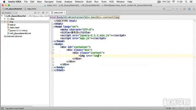
Task: Open the VCS menu
Action: point(111,2)
